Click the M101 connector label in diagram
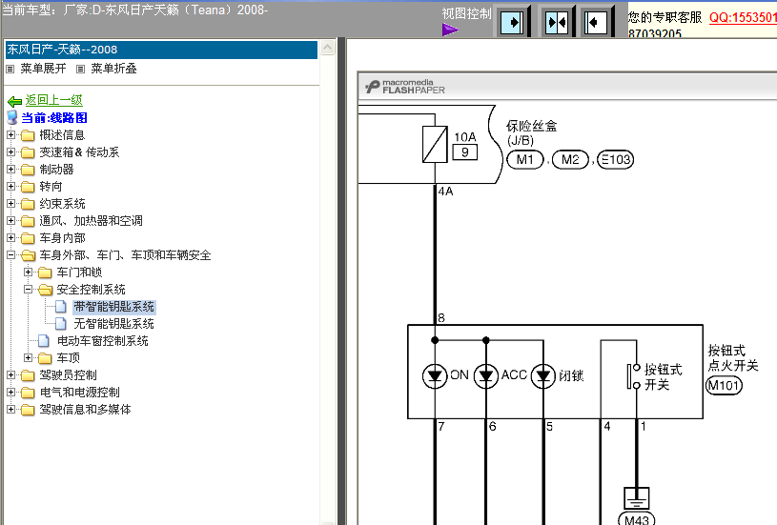 (x=724, y=385)
